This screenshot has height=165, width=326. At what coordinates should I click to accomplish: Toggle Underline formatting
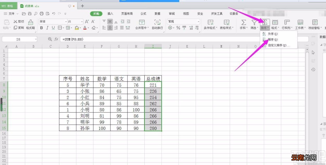click(53, 28)
